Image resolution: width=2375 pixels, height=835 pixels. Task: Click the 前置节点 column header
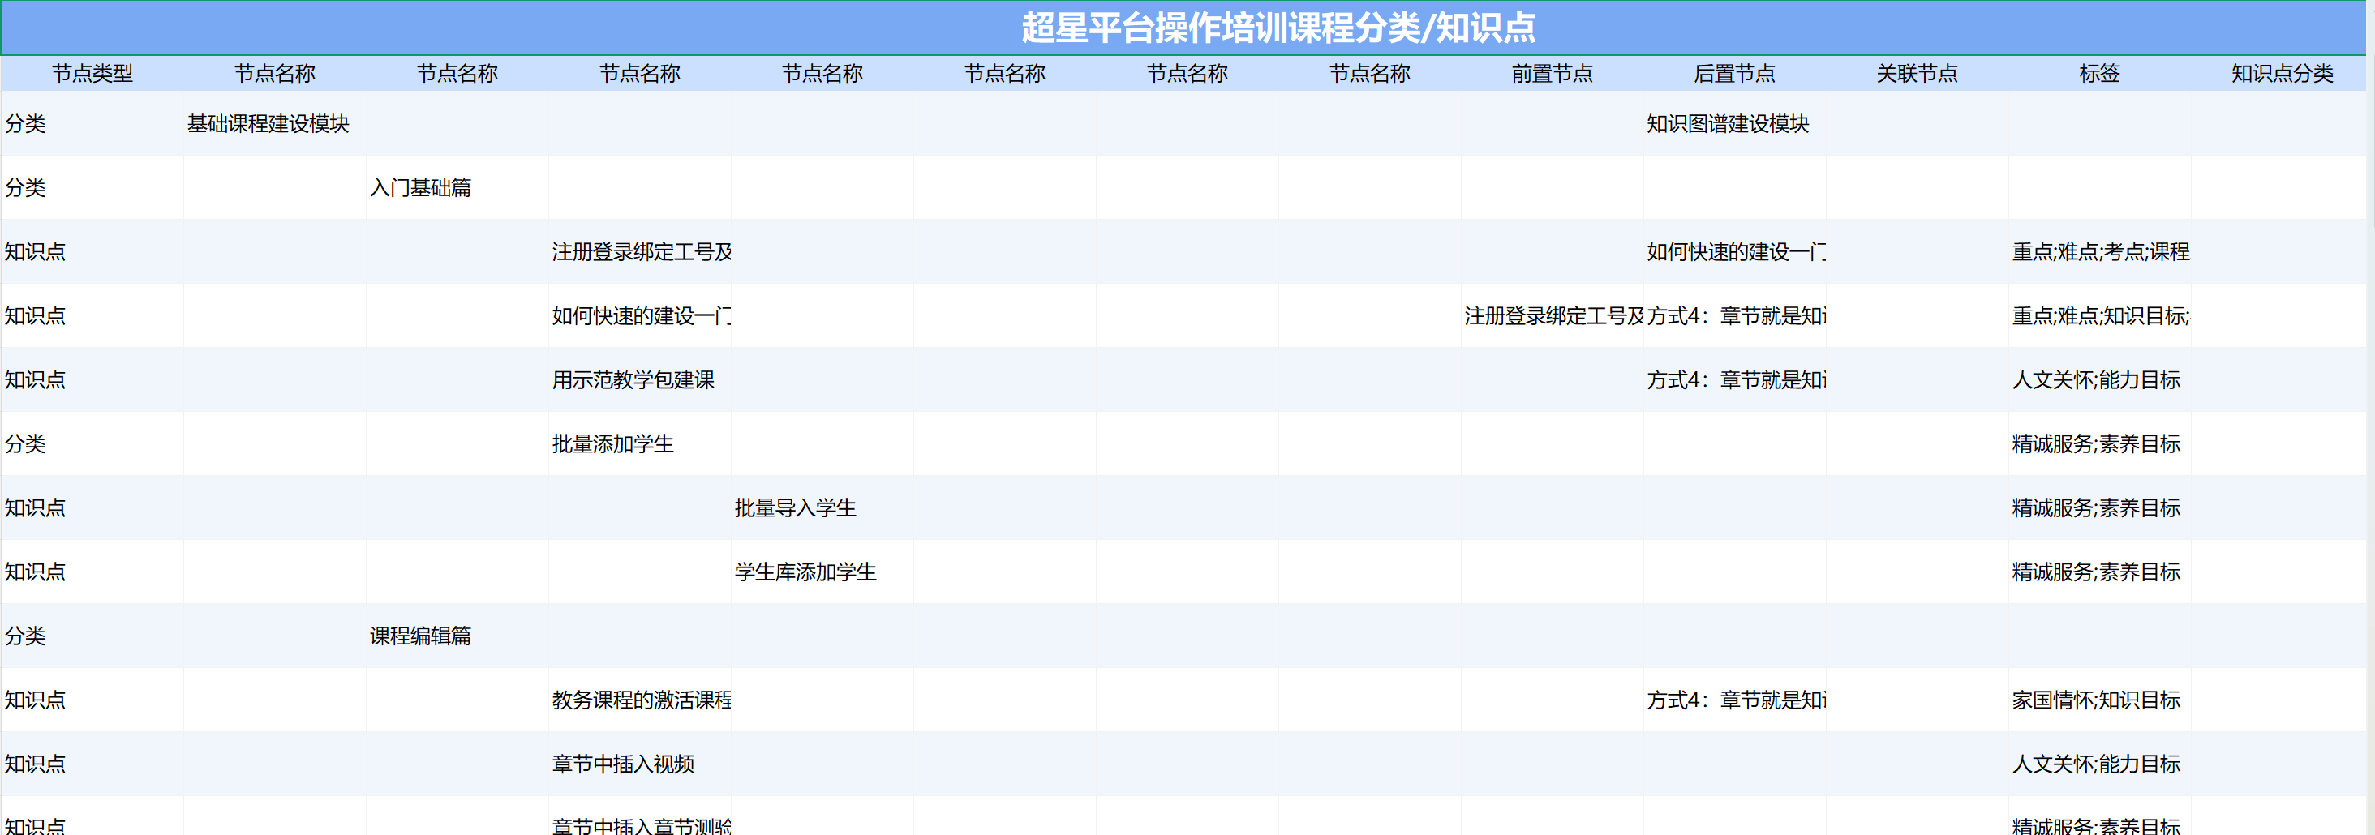[x=1552, y=74]
